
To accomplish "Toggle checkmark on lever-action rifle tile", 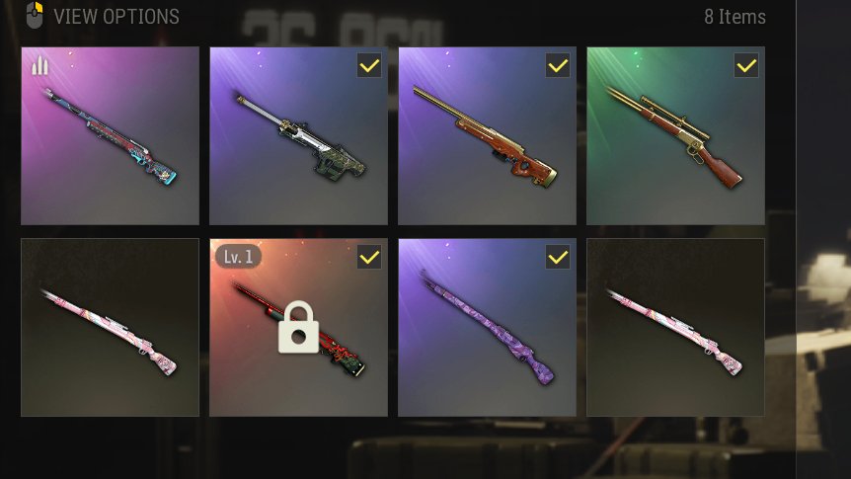I will click(746, 65).
